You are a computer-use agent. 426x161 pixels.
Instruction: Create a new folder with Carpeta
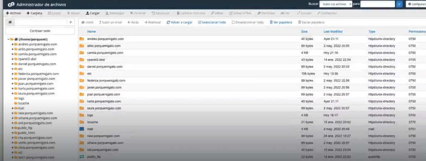pyautogui.click(x=34, y=13)
